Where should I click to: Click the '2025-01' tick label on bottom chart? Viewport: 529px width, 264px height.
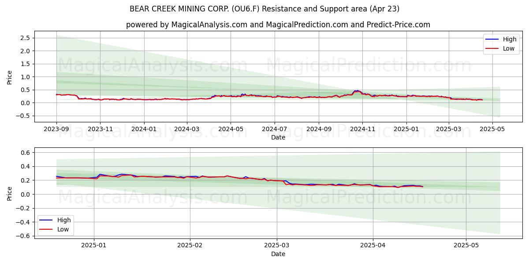coord(94,246)
